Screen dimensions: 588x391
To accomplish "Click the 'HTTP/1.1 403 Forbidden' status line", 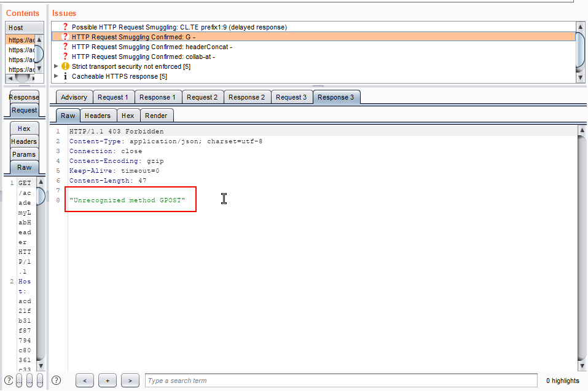I will click(116, 132).
